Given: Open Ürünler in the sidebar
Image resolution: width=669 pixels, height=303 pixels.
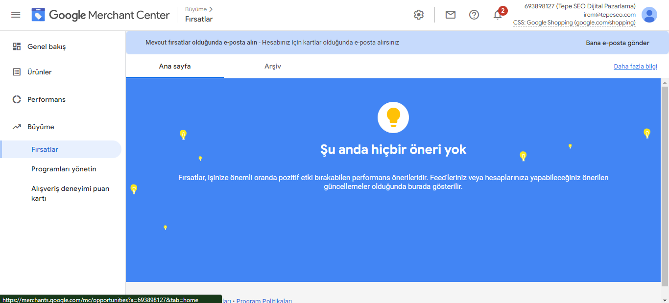Looking at the screenshot, I should click(39, 72).
